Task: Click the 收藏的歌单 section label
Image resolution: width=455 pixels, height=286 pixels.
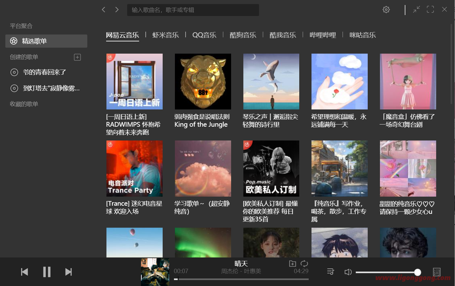Action: click(24, 104)
